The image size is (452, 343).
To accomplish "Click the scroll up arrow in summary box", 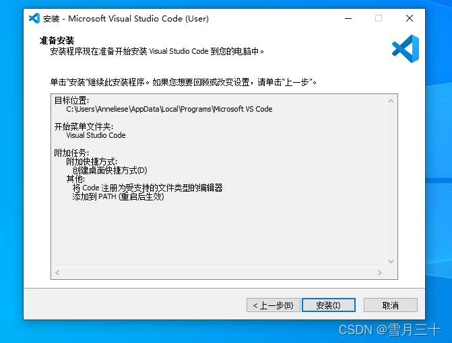I will 391,101.
